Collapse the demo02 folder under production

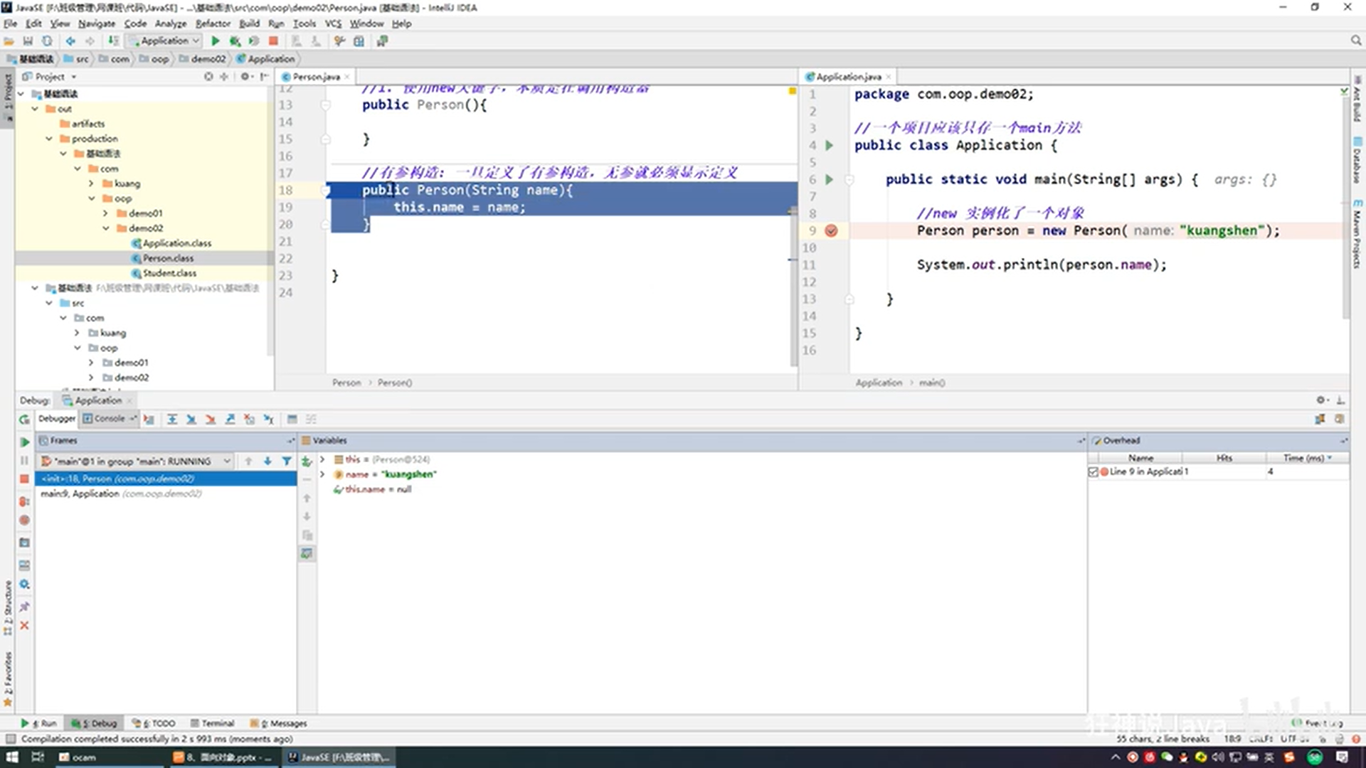106,228
